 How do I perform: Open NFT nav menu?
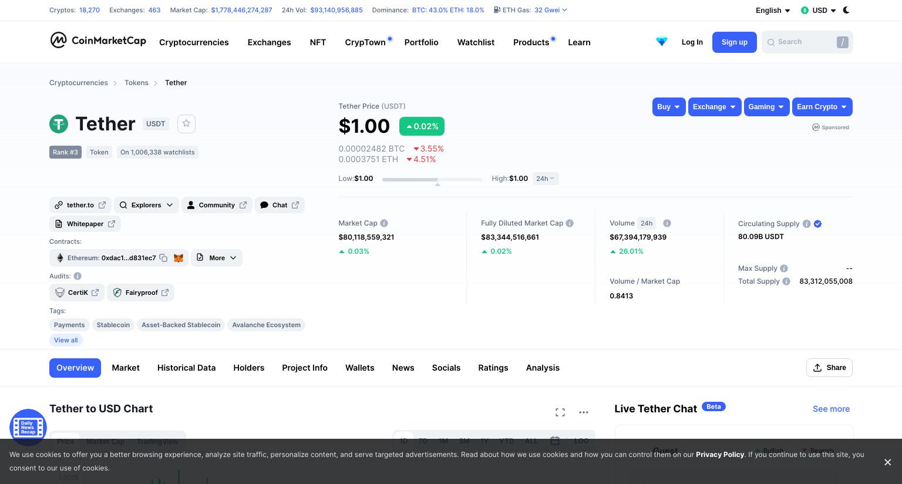[318, 42]
